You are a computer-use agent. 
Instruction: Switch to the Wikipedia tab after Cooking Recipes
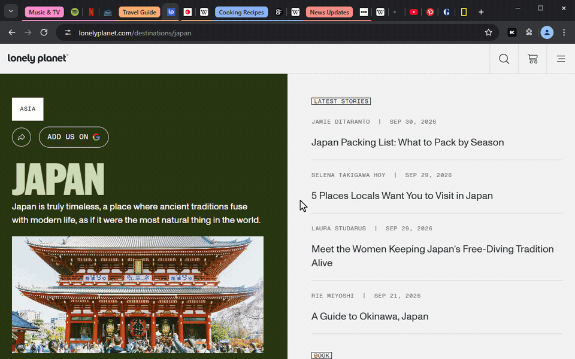click(x=295, y=12)
